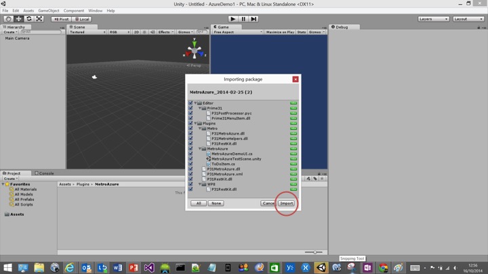
Task: Click the camera object in Scene view
Action: click(94, 76)
